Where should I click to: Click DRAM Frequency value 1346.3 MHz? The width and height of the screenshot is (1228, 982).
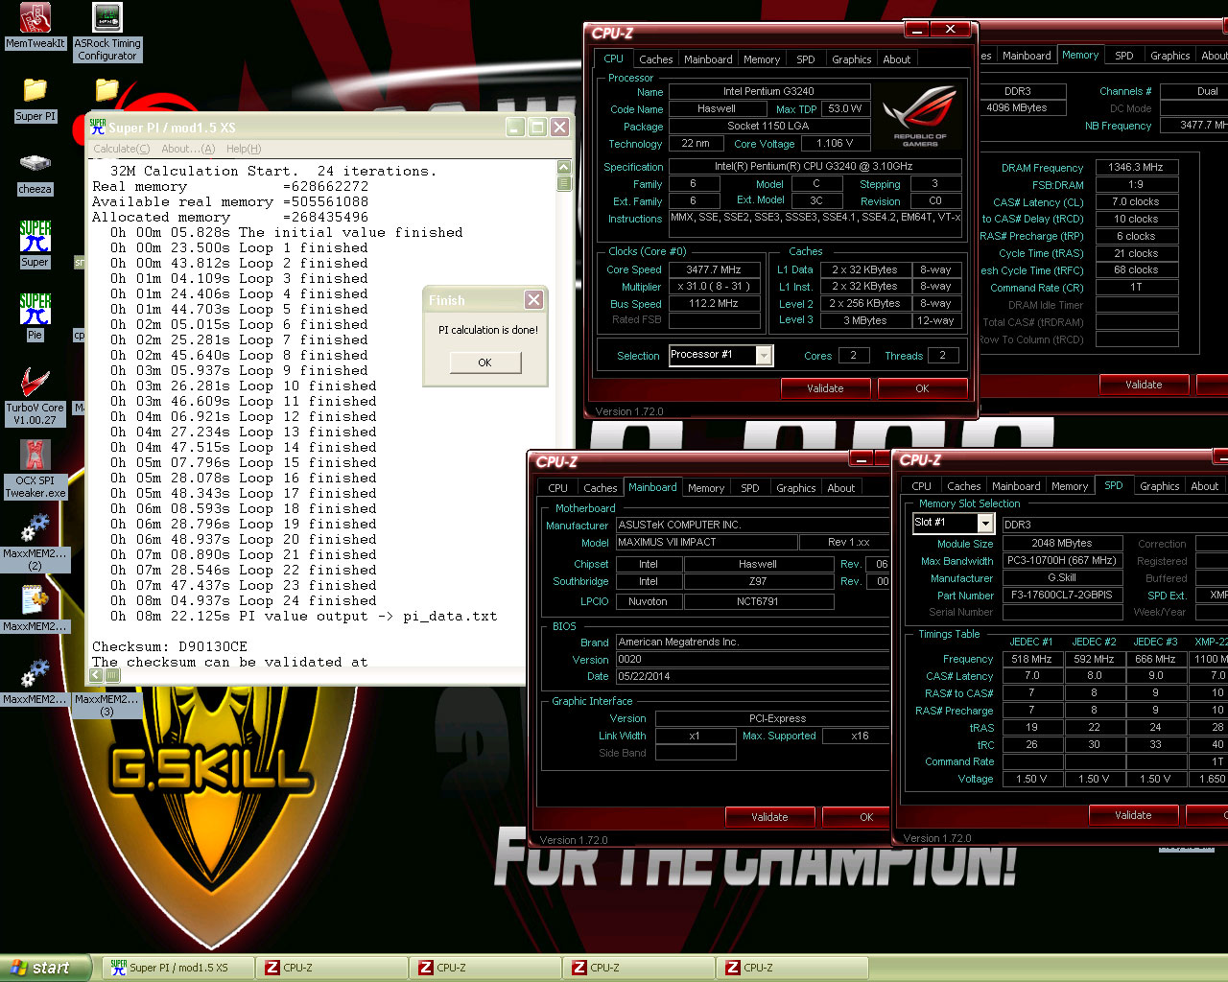pos(1136,167)
